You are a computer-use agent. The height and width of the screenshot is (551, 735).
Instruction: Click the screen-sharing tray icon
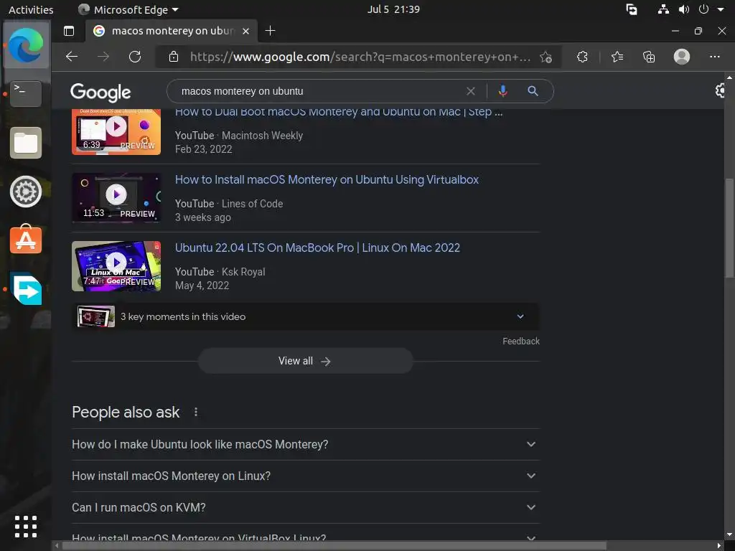point(632,9)
